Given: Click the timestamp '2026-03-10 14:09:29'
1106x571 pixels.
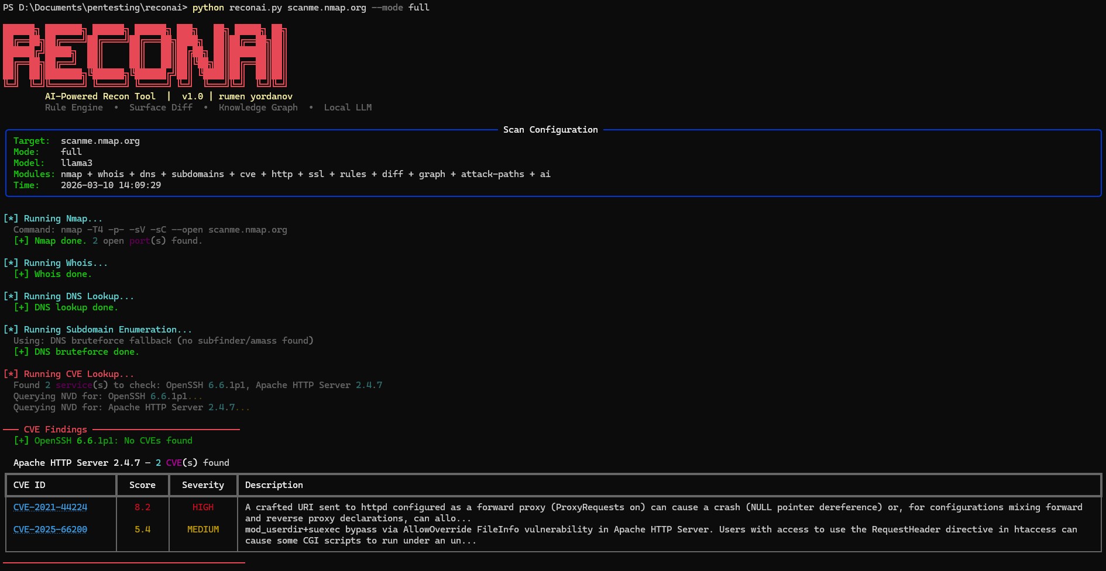Looking at the screenshot, I should click(111, 185).
